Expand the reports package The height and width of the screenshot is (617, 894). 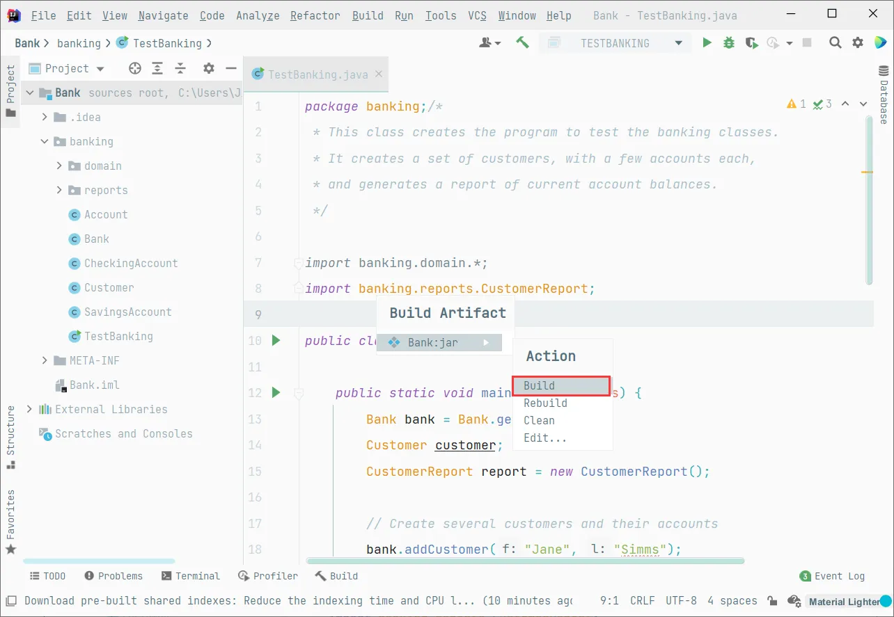point(60,190)
